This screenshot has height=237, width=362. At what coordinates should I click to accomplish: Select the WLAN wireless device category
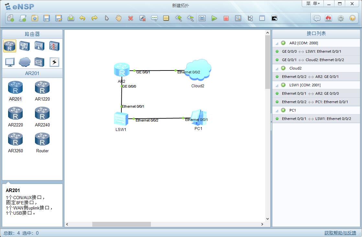pos(39,46)
